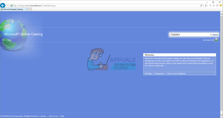
Task: Click the URL address field
Action: 105,6
